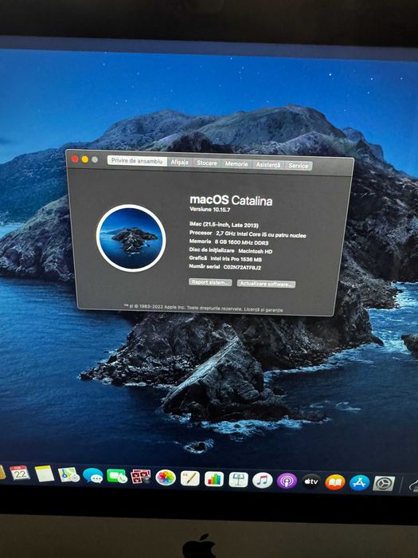Launch Maps from the dock
The image size is (418, 558).
click(x=68, y=475)
